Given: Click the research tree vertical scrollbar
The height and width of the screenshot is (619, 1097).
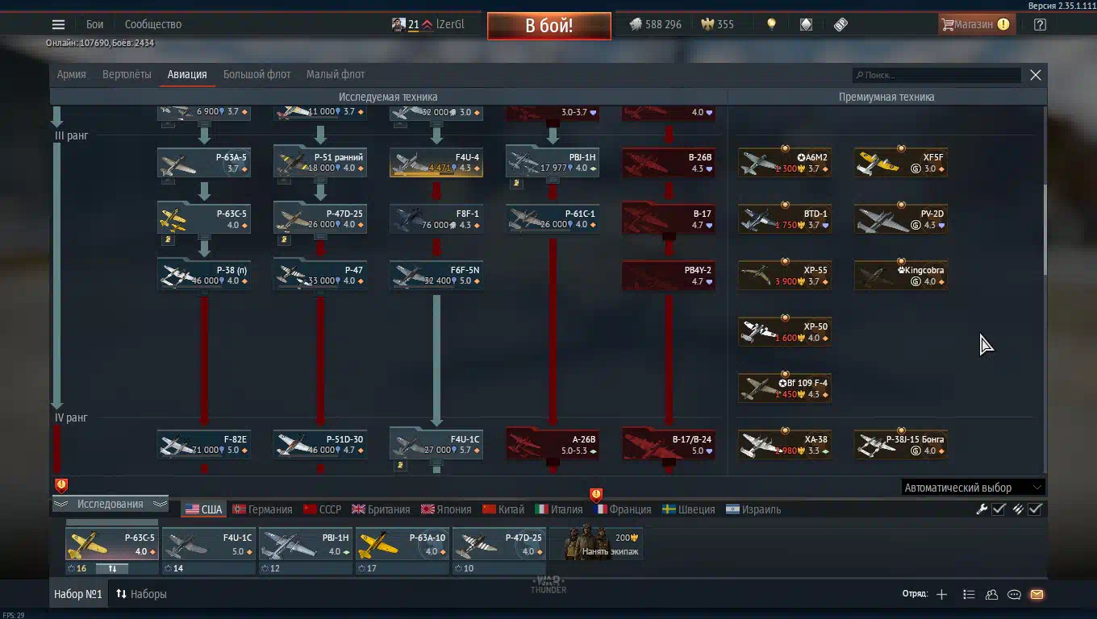Looking at the screenshot, I should tap(1045, 230).
